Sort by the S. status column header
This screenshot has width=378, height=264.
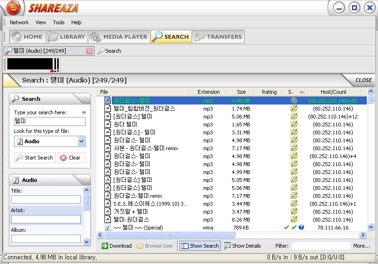pos(295,92)
